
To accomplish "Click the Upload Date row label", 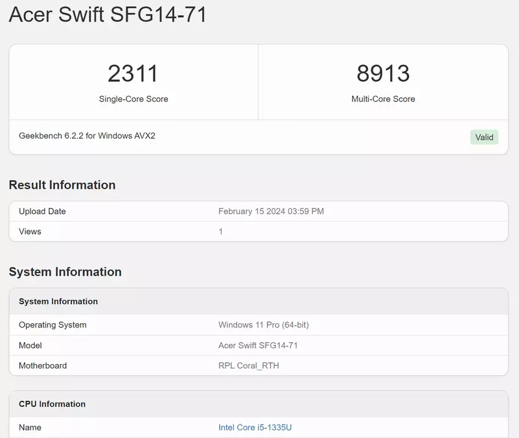I will pos(42,211).
